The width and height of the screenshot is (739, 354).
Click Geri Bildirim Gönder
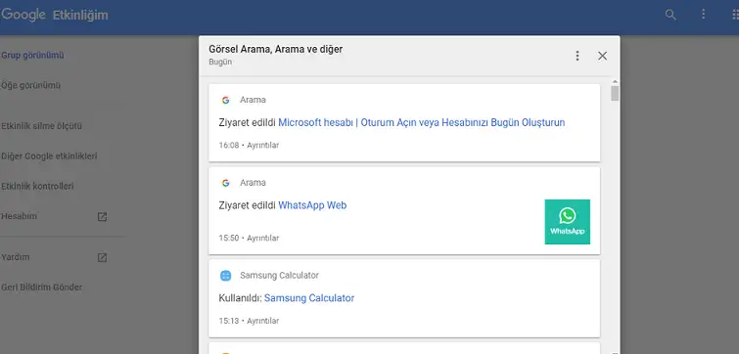click(41, 288)
